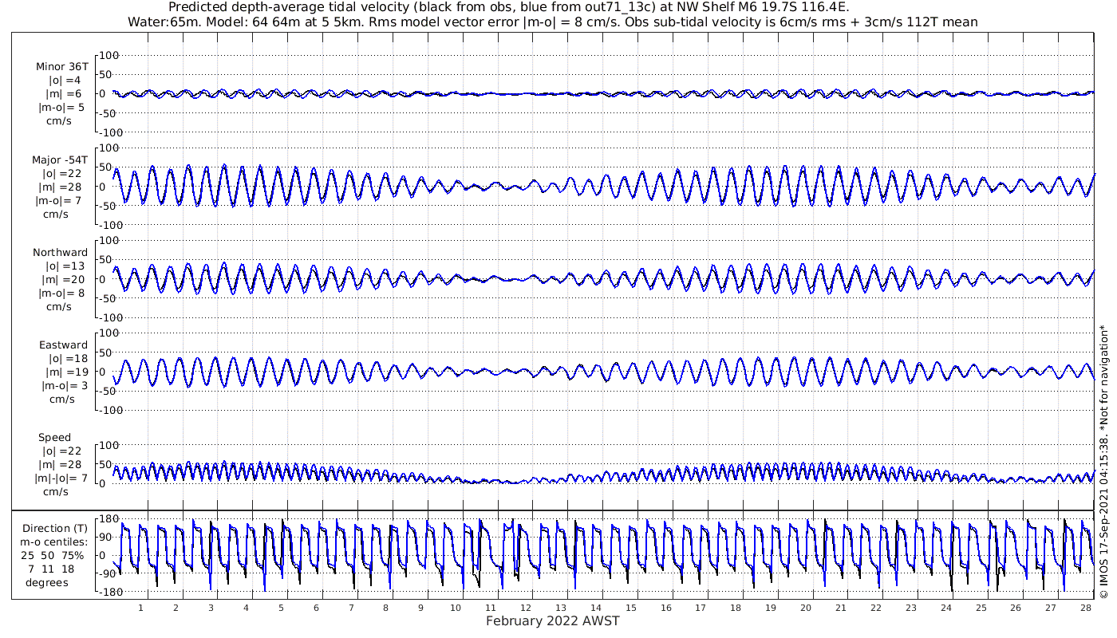This screenshot has height=638, width=1117.
Task: Click '|m-o|= 8' in the Northward panel
Action: tap(61, 293)
